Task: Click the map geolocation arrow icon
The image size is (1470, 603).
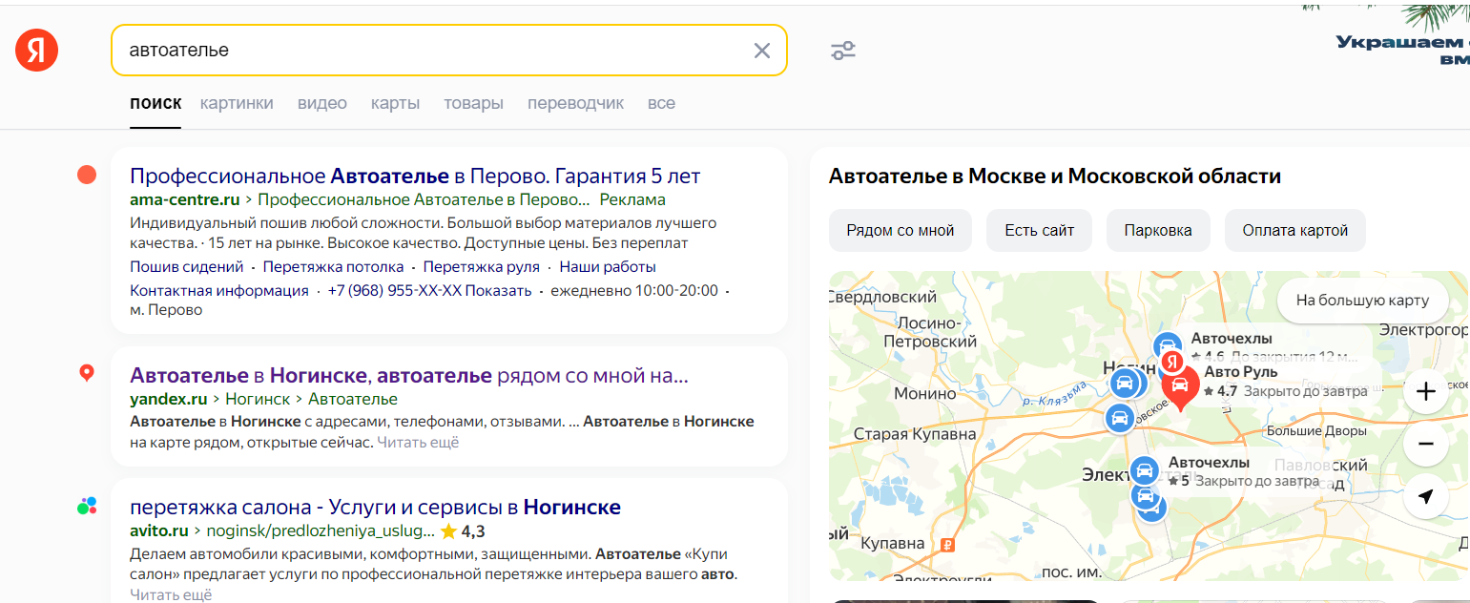Action: coord(1425,496)
